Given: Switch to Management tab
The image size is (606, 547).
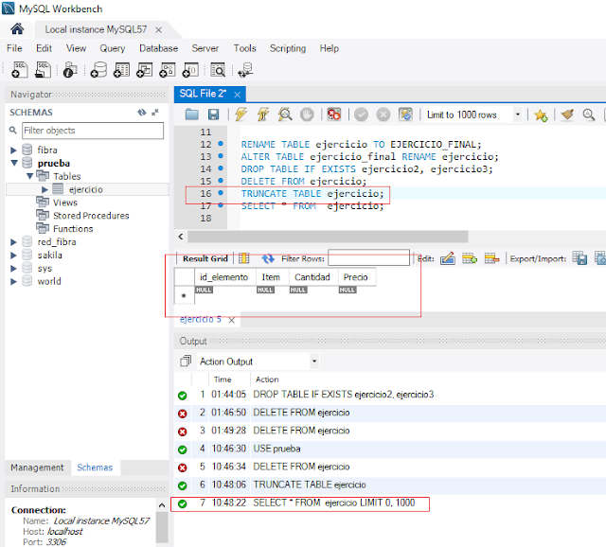Looking at the screenshot, I should (x=37, y=468).
